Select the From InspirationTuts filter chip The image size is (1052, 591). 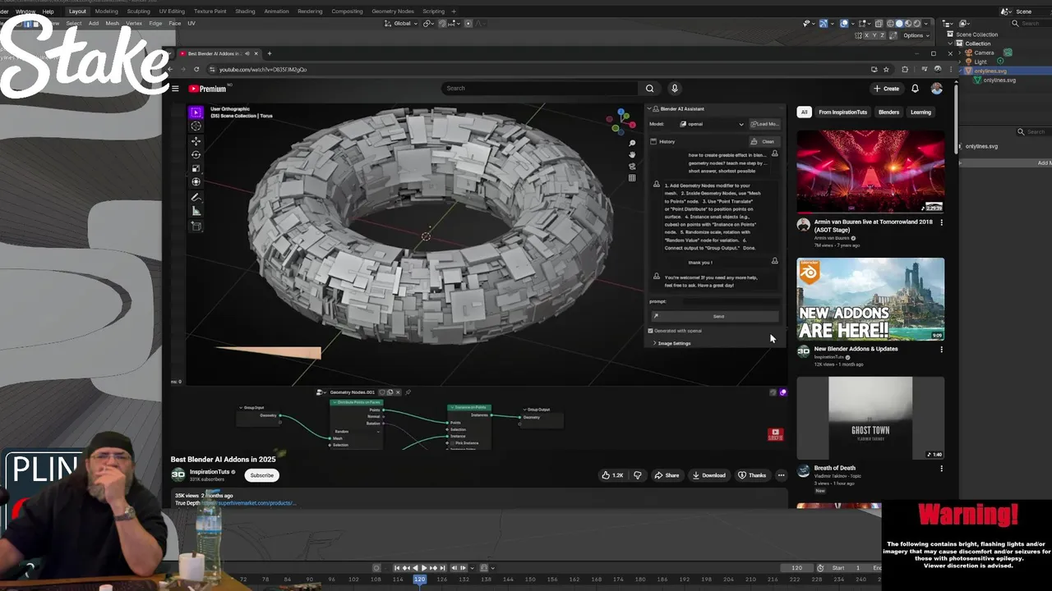point(842,112)
